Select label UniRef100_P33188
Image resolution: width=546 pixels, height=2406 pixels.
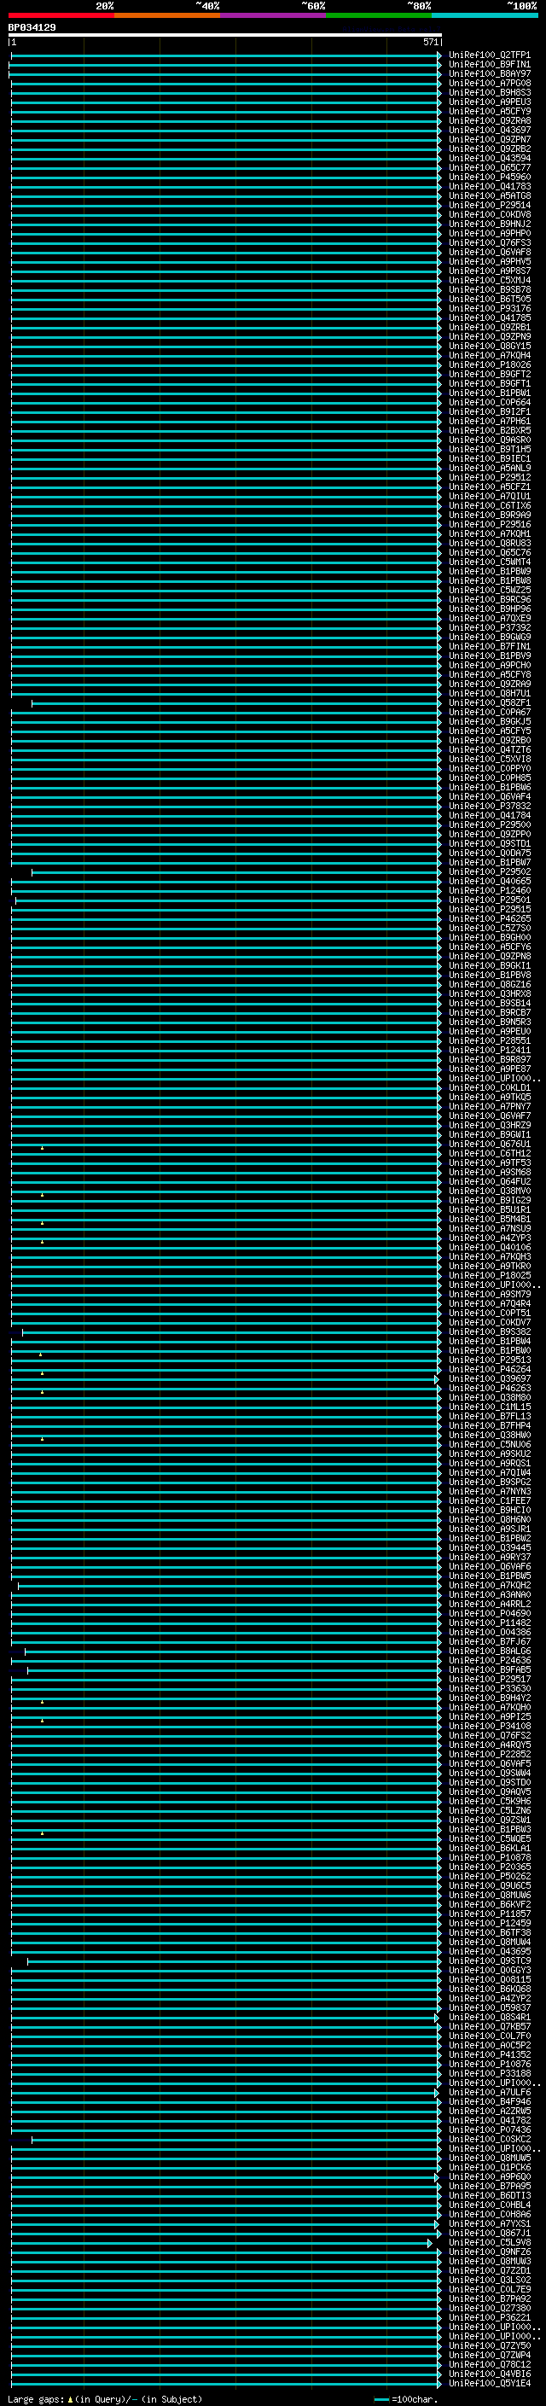489,2073
